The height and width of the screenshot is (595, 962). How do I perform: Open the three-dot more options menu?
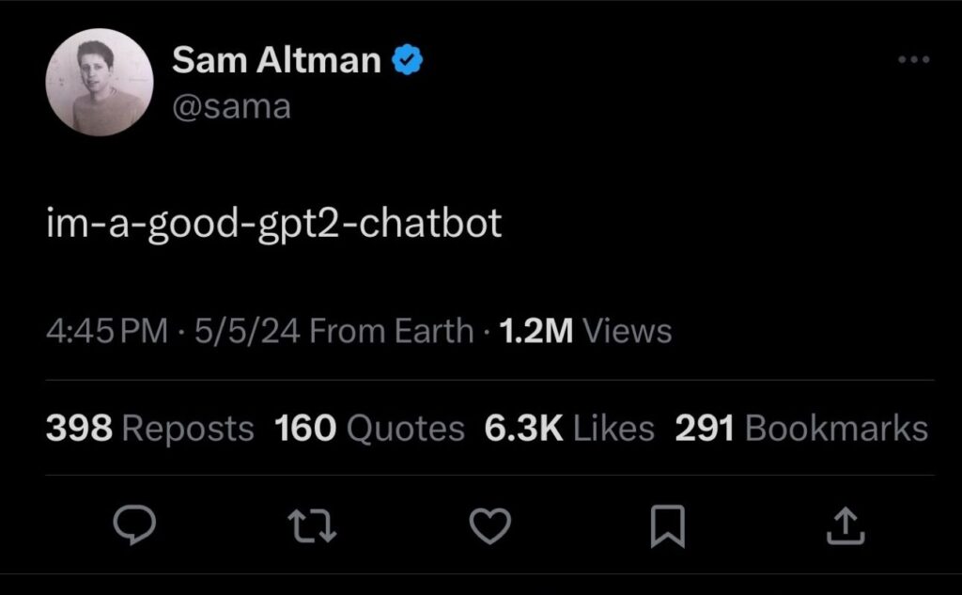coord(913,60)
